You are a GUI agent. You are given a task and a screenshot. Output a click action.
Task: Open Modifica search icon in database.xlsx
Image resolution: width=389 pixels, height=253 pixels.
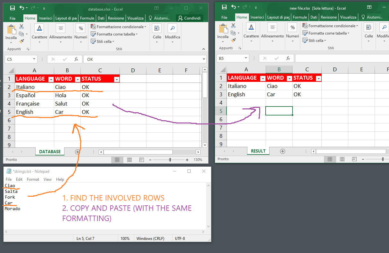tap(172, 29)
